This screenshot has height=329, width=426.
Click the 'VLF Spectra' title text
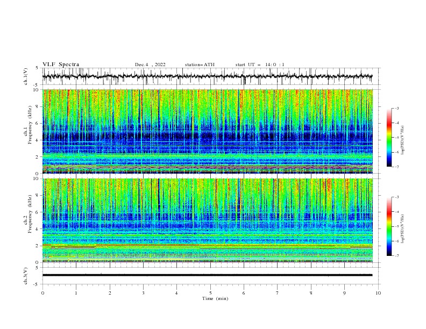(x=61, y=65)
